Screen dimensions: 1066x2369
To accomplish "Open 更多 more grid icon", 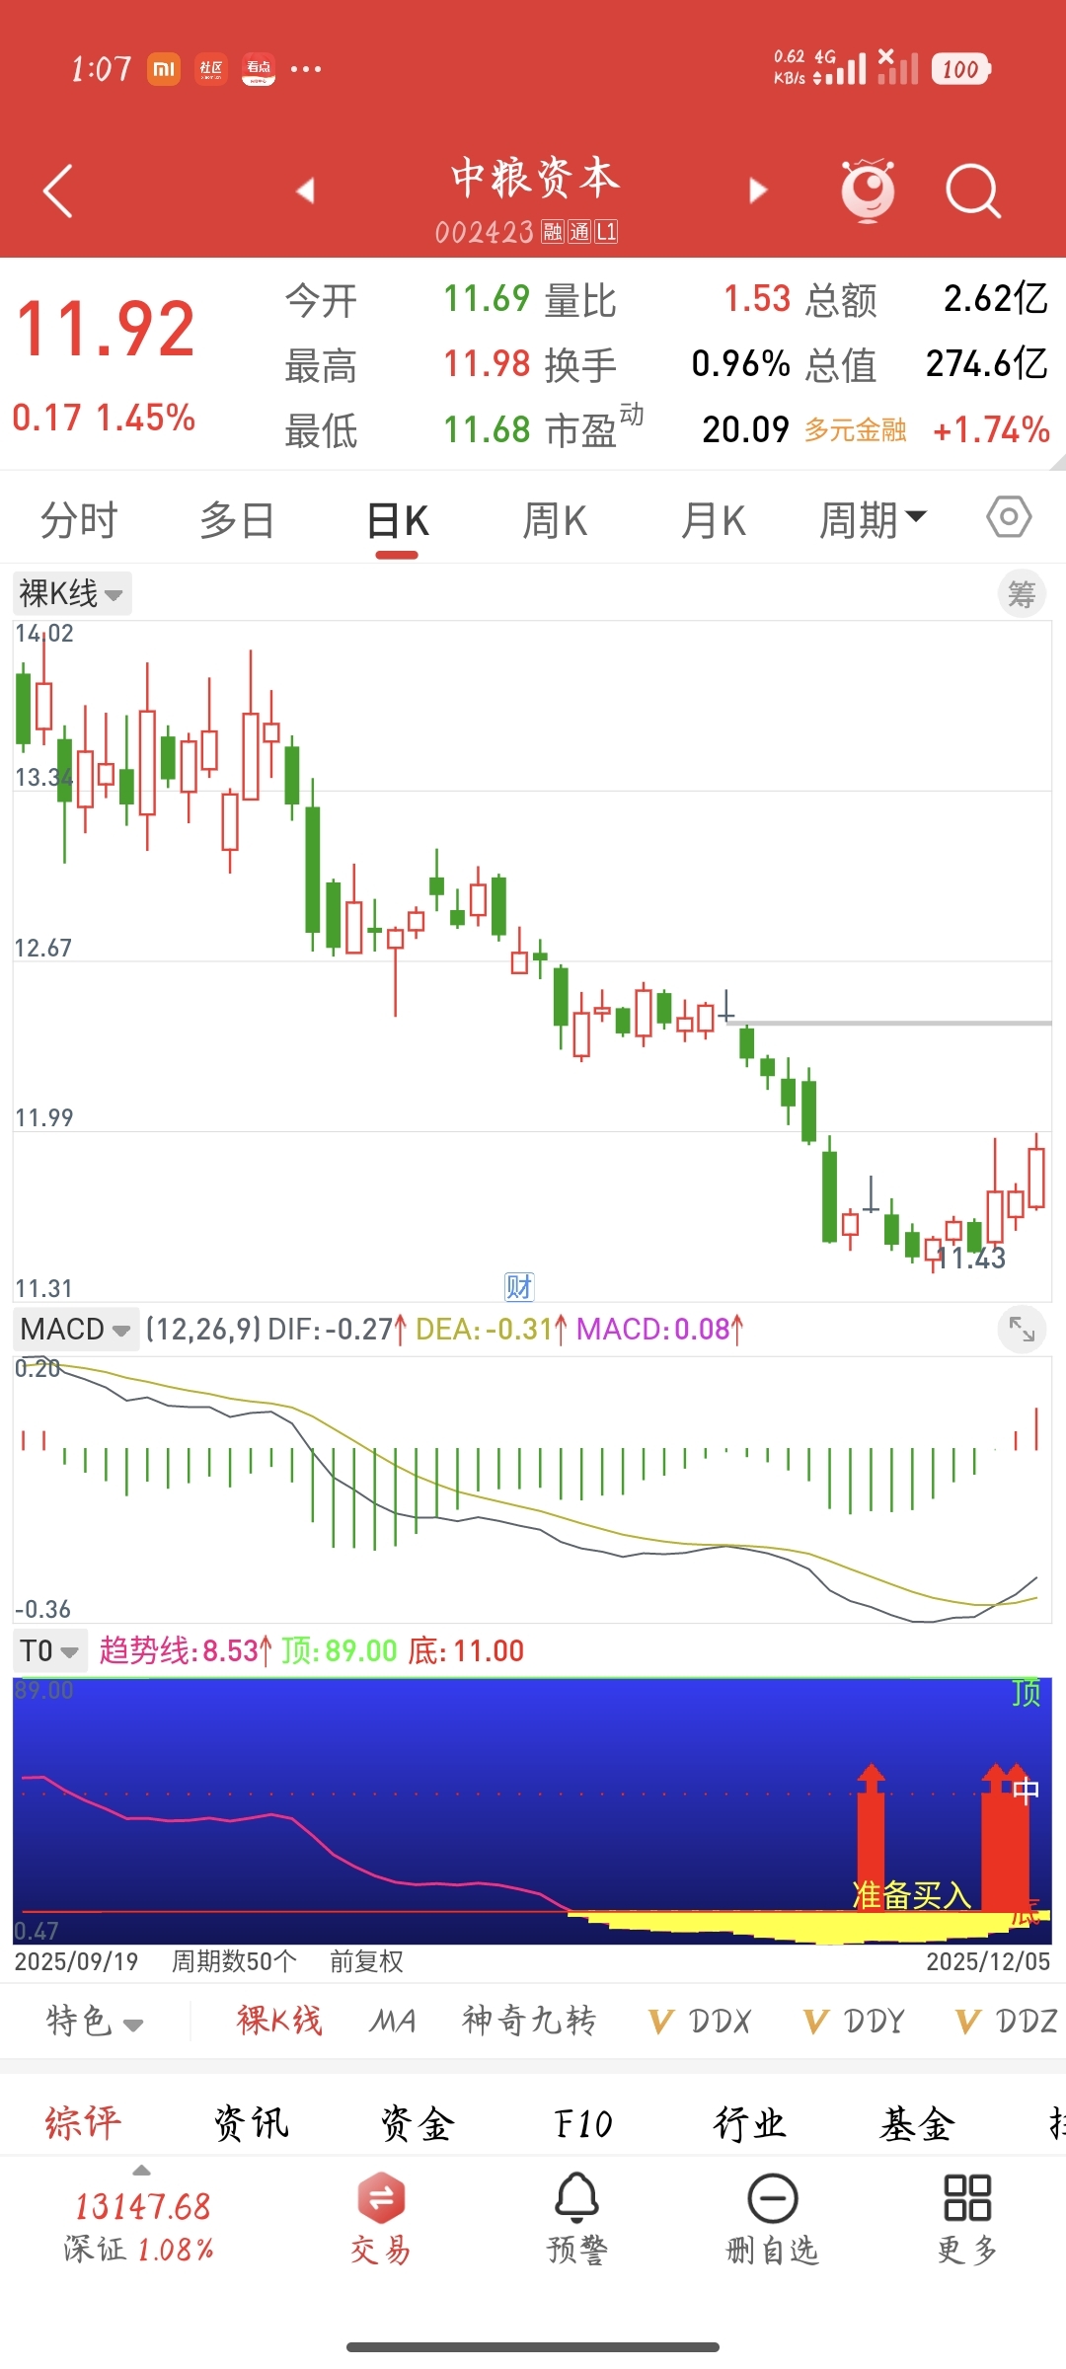I will pos(967,2217).
